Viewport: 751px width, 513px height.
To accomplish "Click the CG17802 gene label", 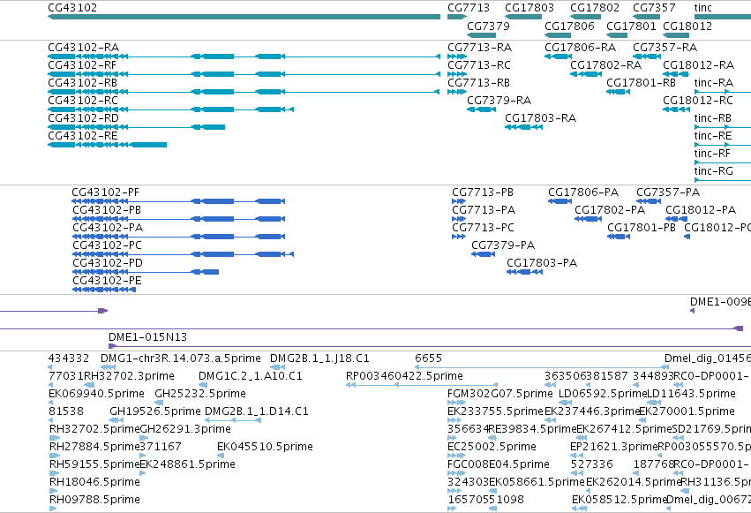I will 595,8.
